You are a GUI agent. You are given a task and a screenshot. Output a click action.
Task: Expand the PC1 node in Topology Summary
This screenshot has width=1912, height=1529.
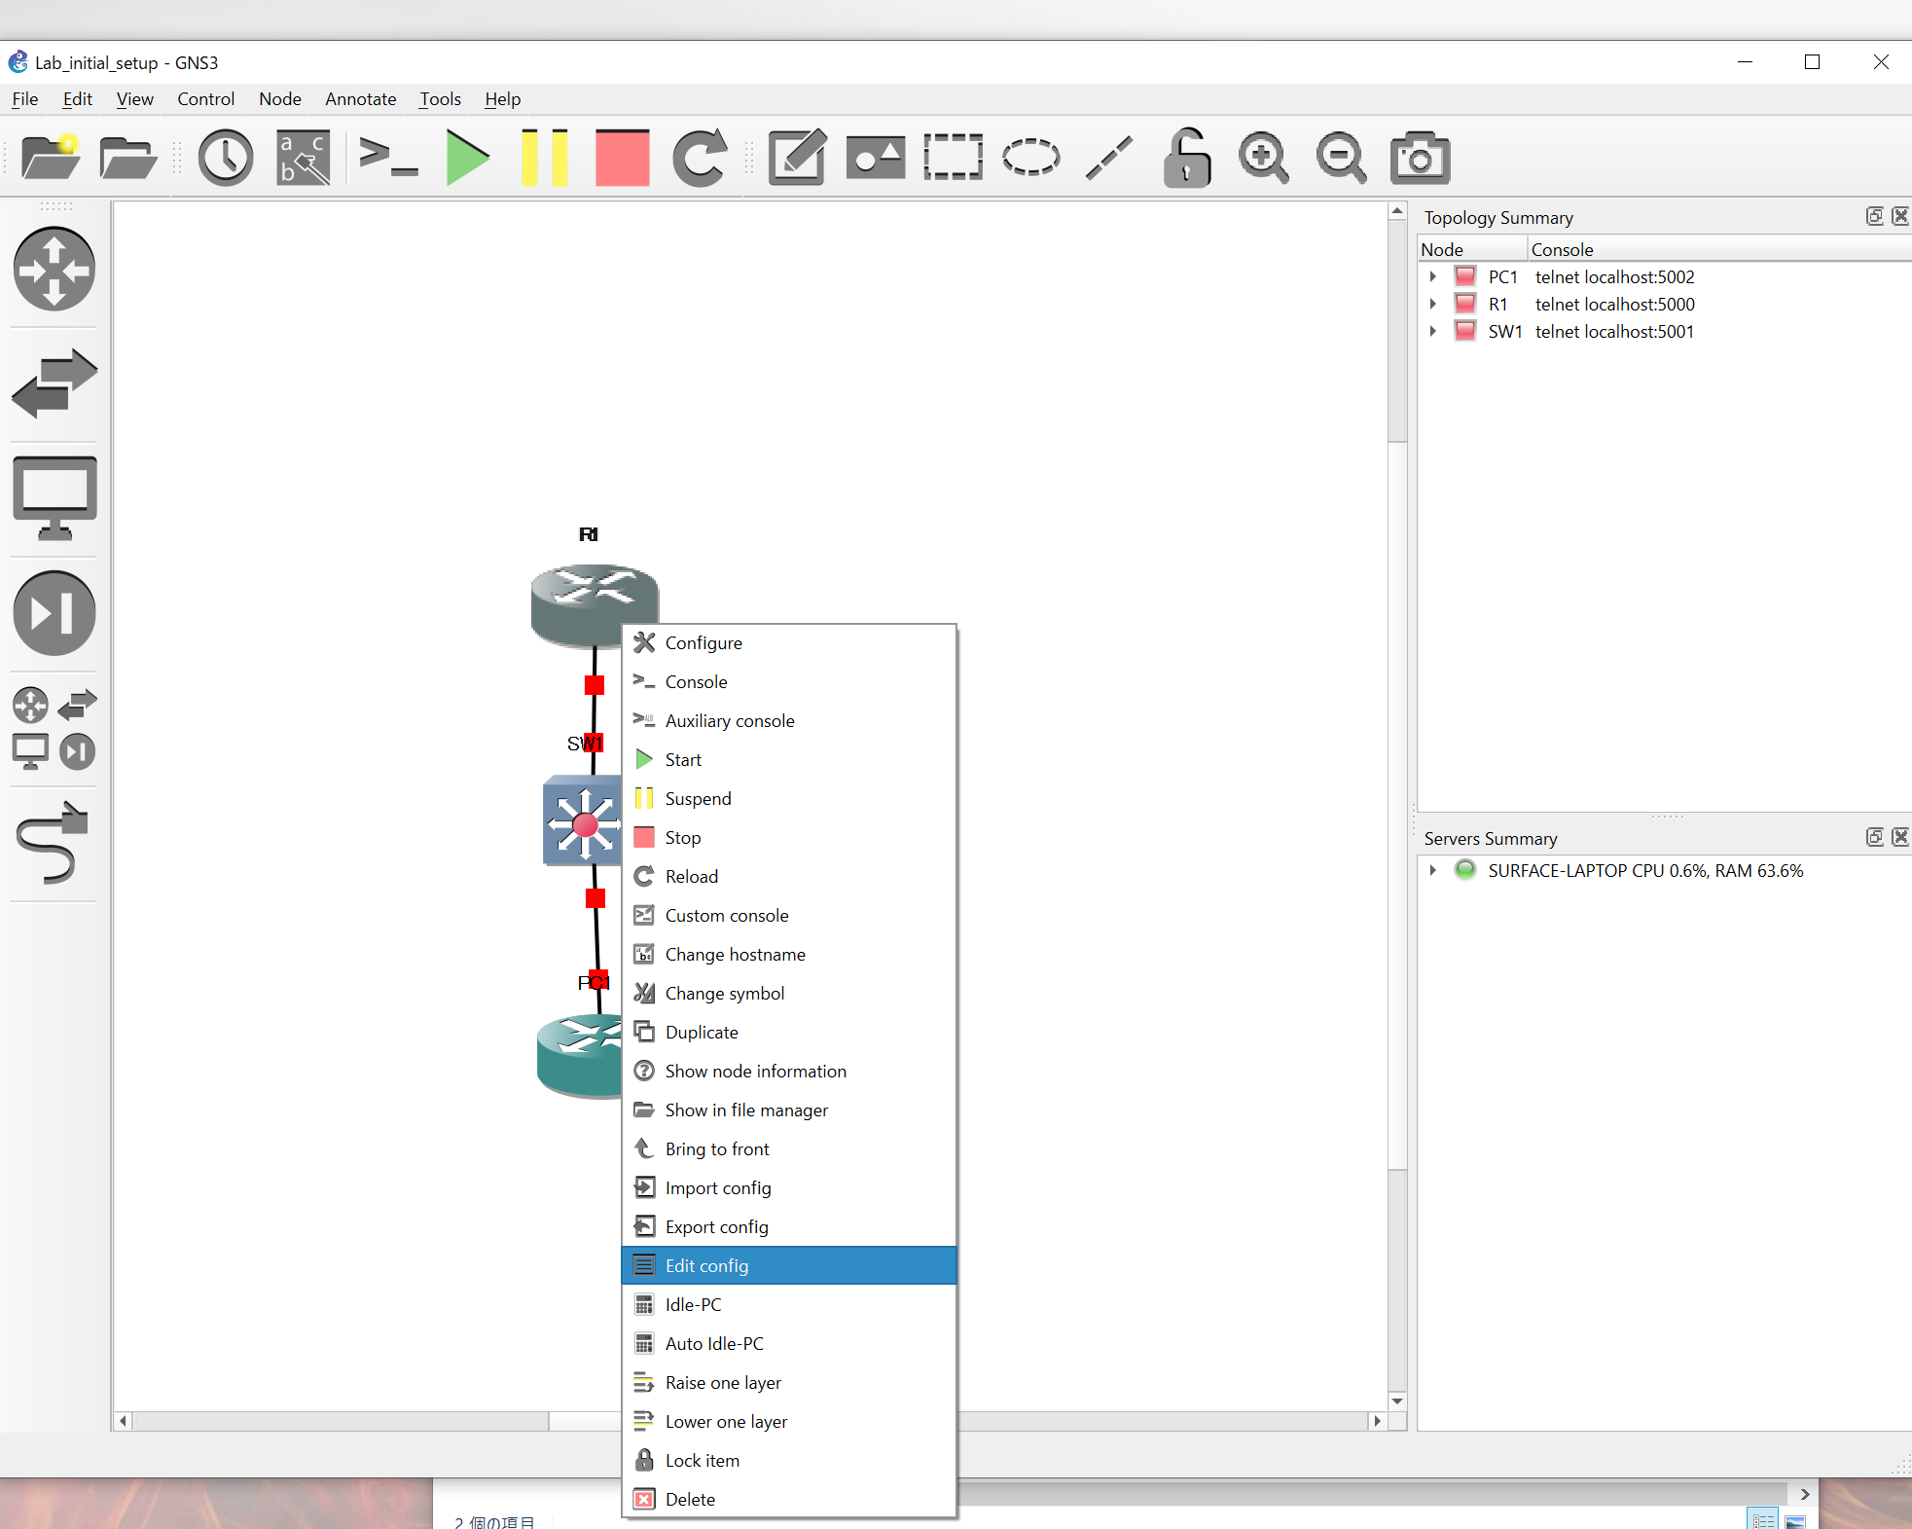tap(1432, 277)
